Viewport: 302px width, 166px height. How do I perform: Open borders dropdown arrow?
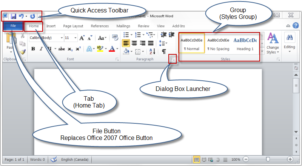click(x=143, y=52)
